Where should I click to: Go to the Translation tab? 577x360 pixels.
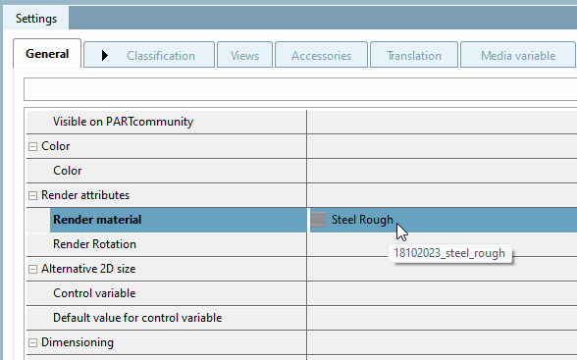(414, 55)
